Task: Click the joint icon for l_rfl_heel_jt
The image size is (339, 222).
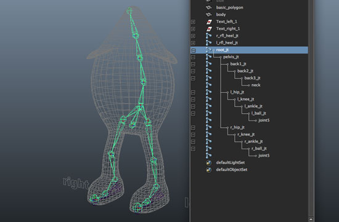Action: click(208, 43)
